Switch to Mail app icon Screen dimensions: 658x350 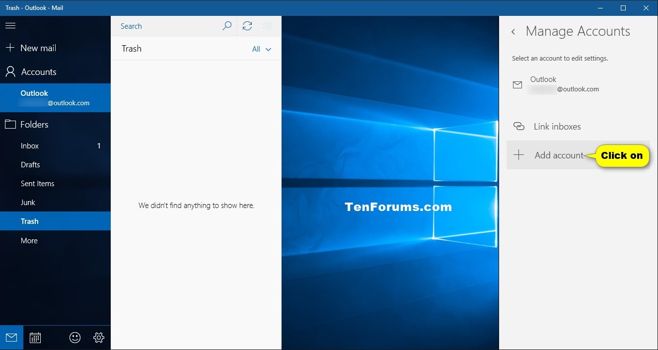click(x=11, y=338)
